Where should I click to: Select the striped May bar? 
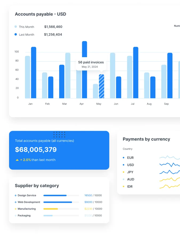click(102, 86)
